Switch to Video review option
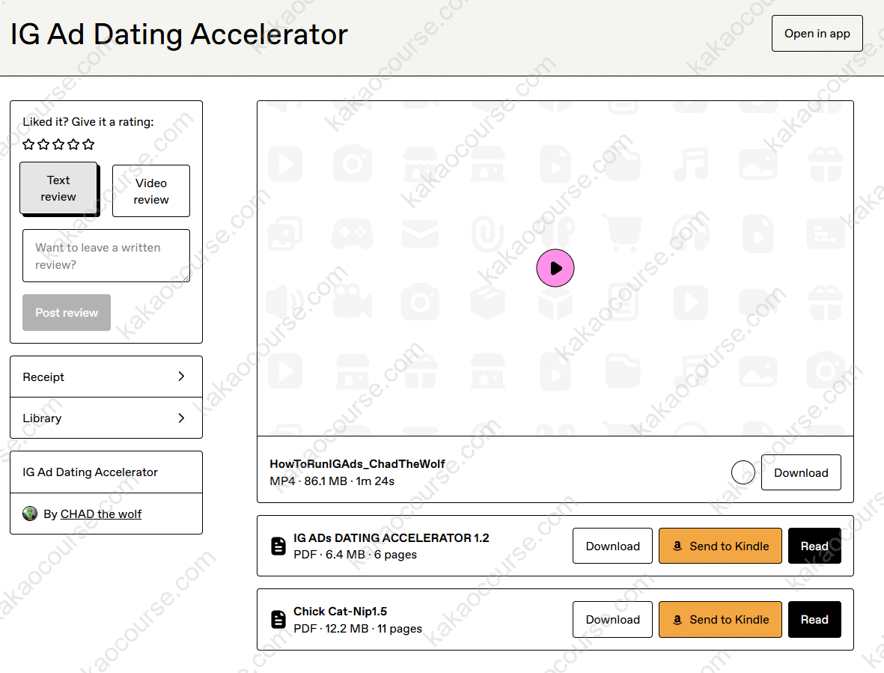 (x=151, y=191)
